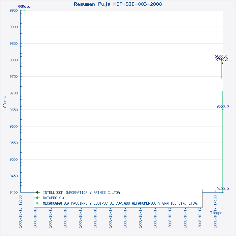Select DATAPRO S.A legend label text
Screen dimensions: 236x236
54,198
